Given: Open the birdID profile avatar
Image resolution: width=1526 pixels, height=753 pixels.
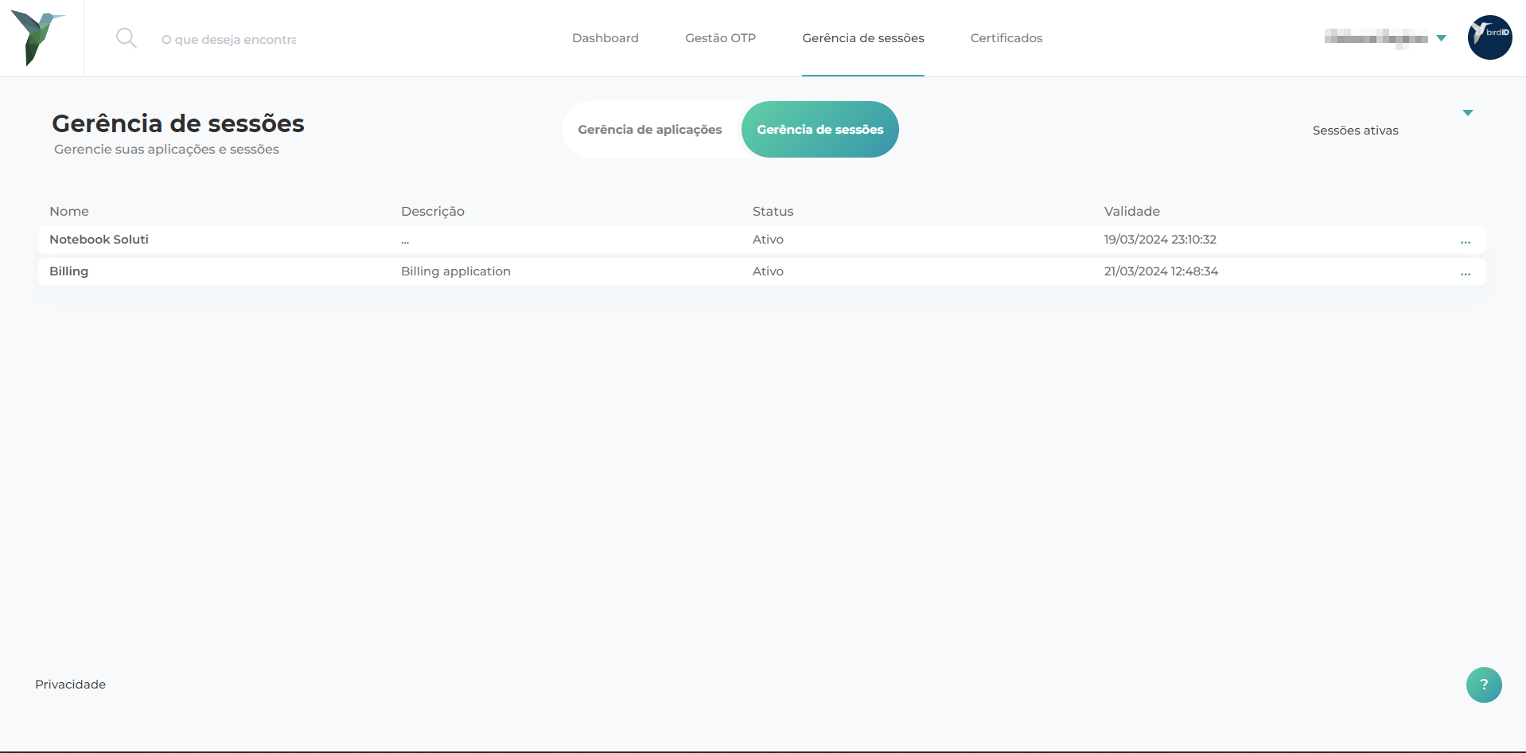Looking at the screenshot, I should coord(1489,37).
